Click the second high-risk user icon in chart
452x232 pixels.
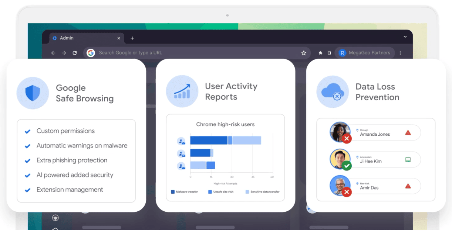[x=181, y=153]
